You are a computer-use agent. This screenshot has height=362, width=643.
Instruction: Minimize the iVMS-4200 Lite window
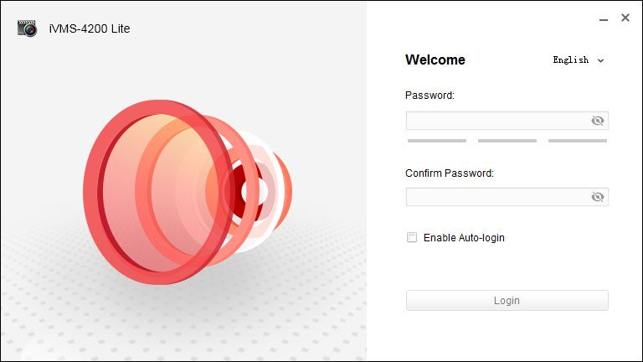[603, 19]
